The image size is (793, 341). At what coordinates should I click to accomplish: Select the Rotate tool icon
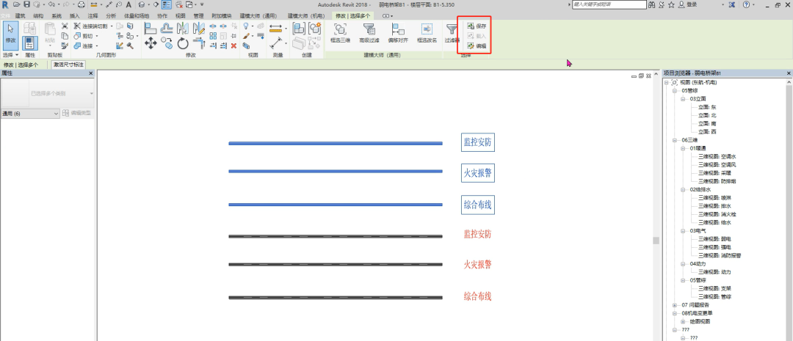(x=183, y=43)
